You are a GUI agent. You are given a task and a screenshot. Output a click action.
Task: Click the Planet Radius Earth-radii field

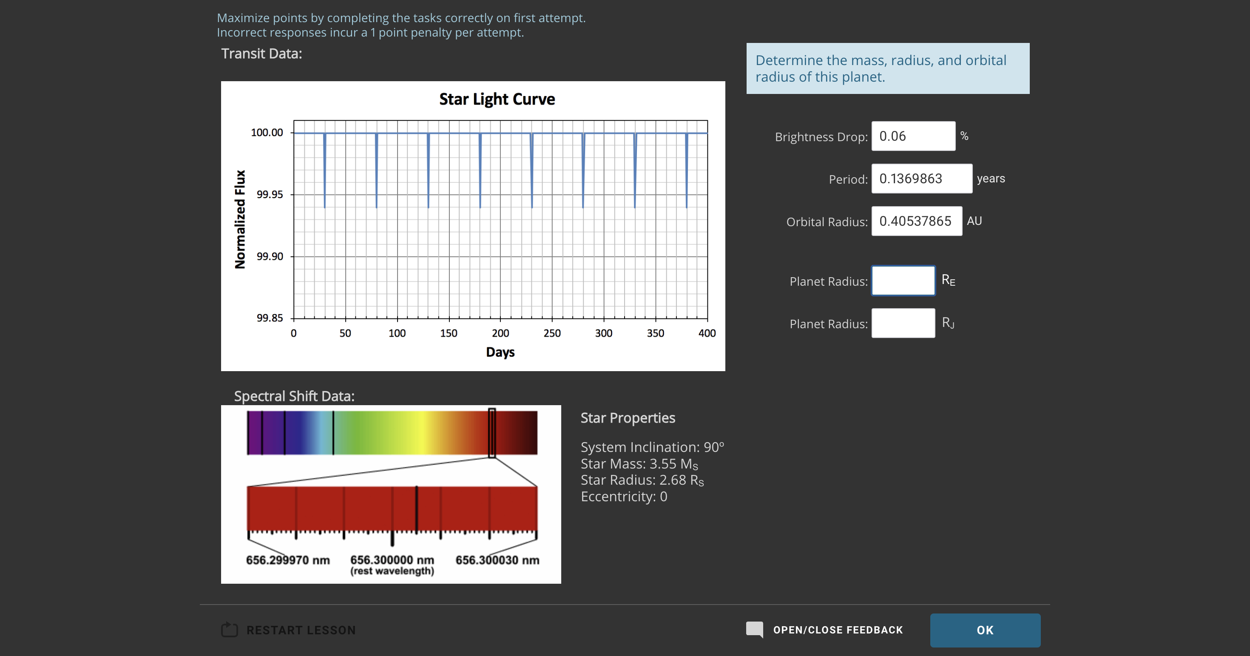pyautogui.click(x=903, y=281)
